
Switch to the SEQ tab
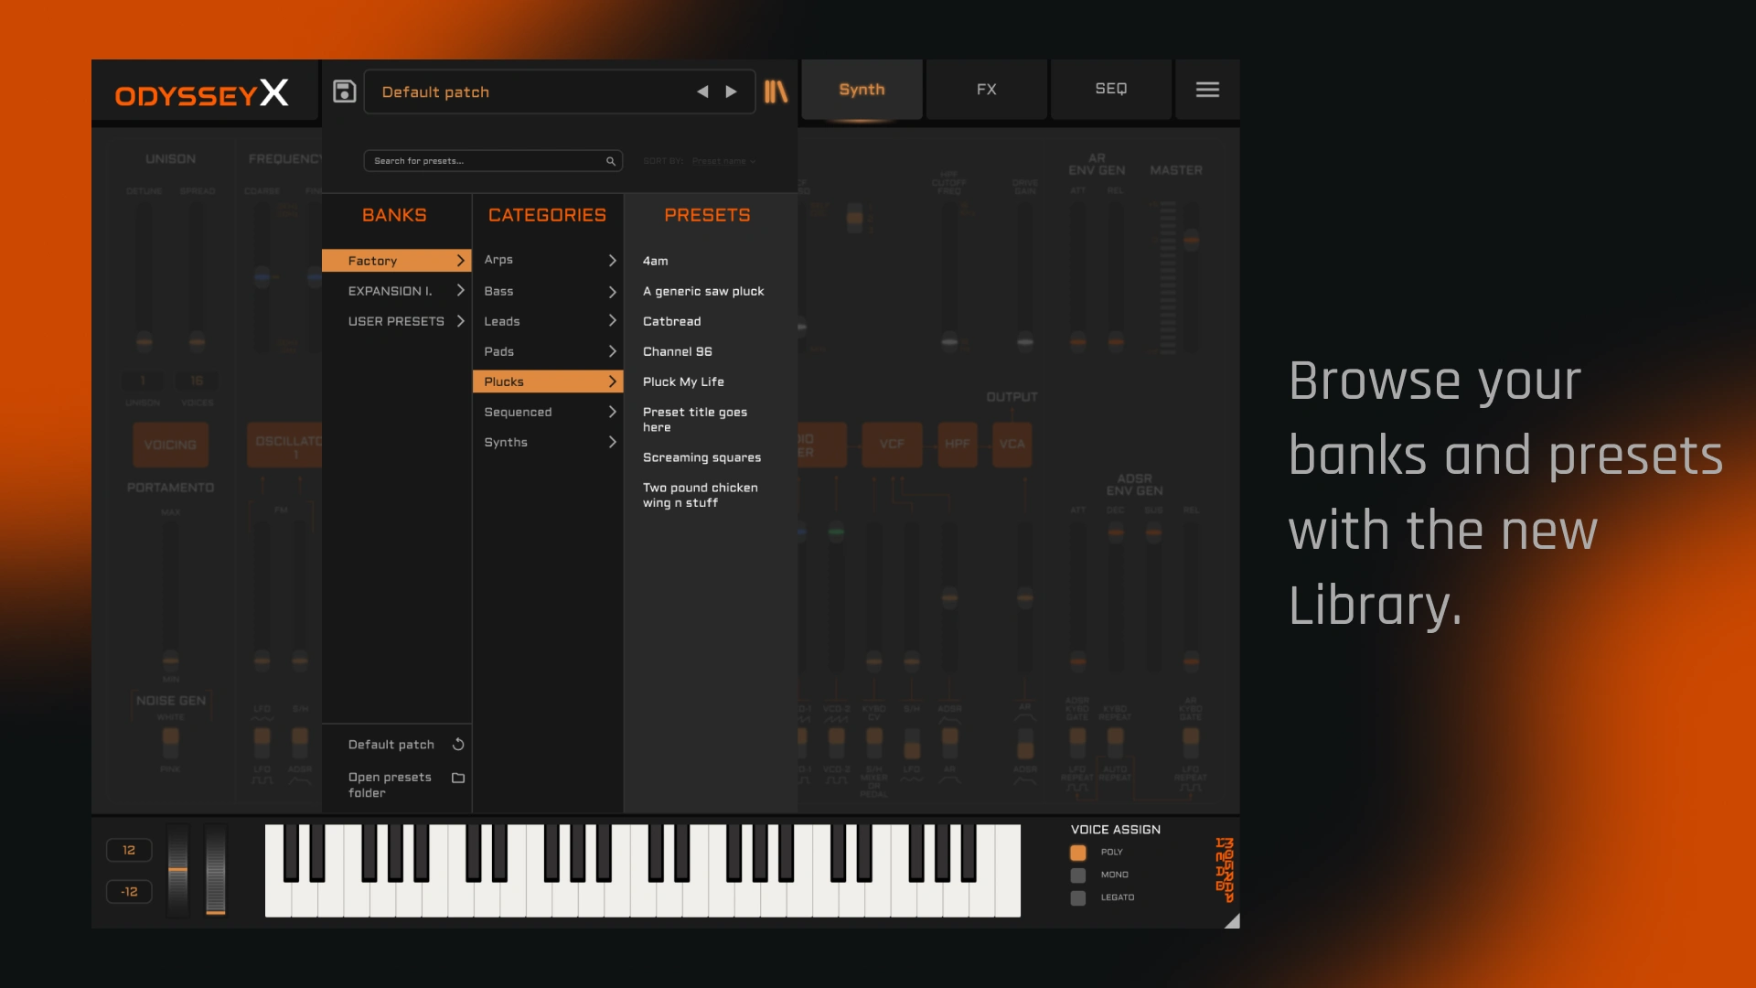[x=1110, y=90]
